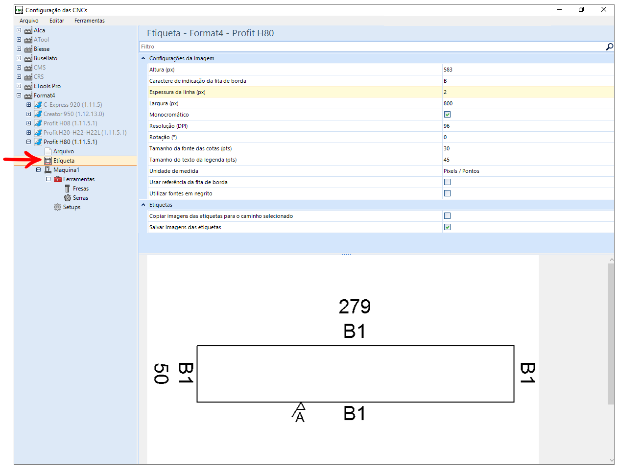619x476 pixels.
Task: Click the Serras saw blade icon
Action: [x=68, y=198]
